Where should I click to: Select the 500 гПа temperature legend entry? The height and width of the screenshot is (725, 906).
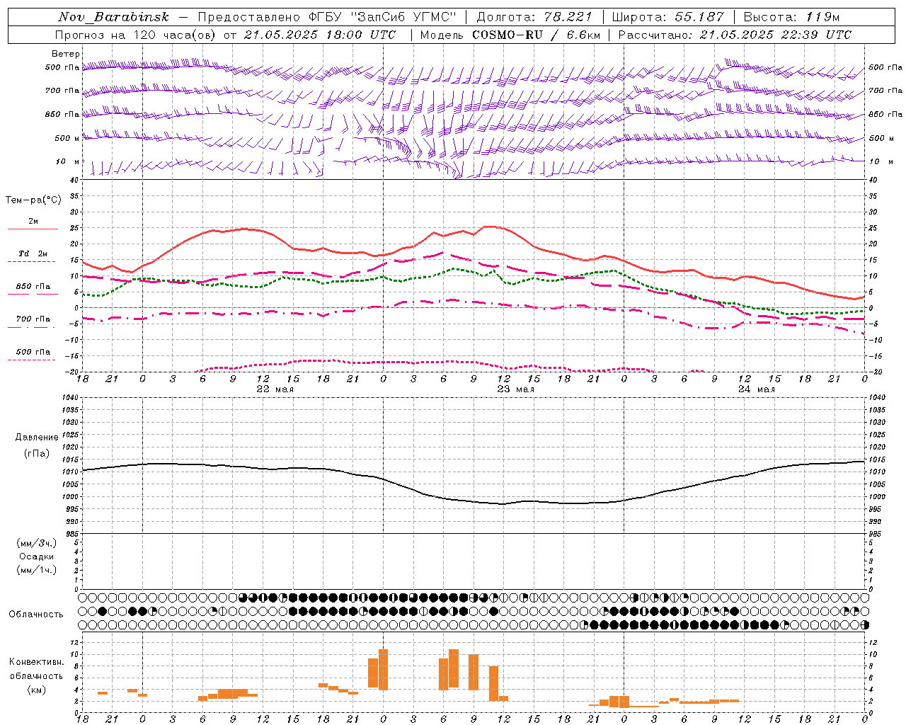tap(33, 351)
